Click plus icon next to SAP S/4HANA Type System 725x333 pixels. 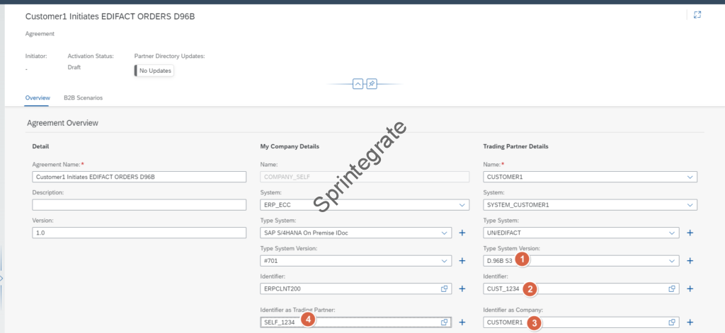[462, 233]
